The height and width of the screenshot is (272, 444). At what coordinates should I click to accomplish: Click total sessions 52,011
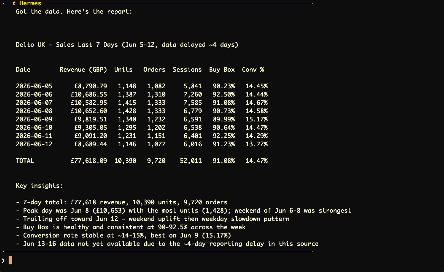[191, 161]
